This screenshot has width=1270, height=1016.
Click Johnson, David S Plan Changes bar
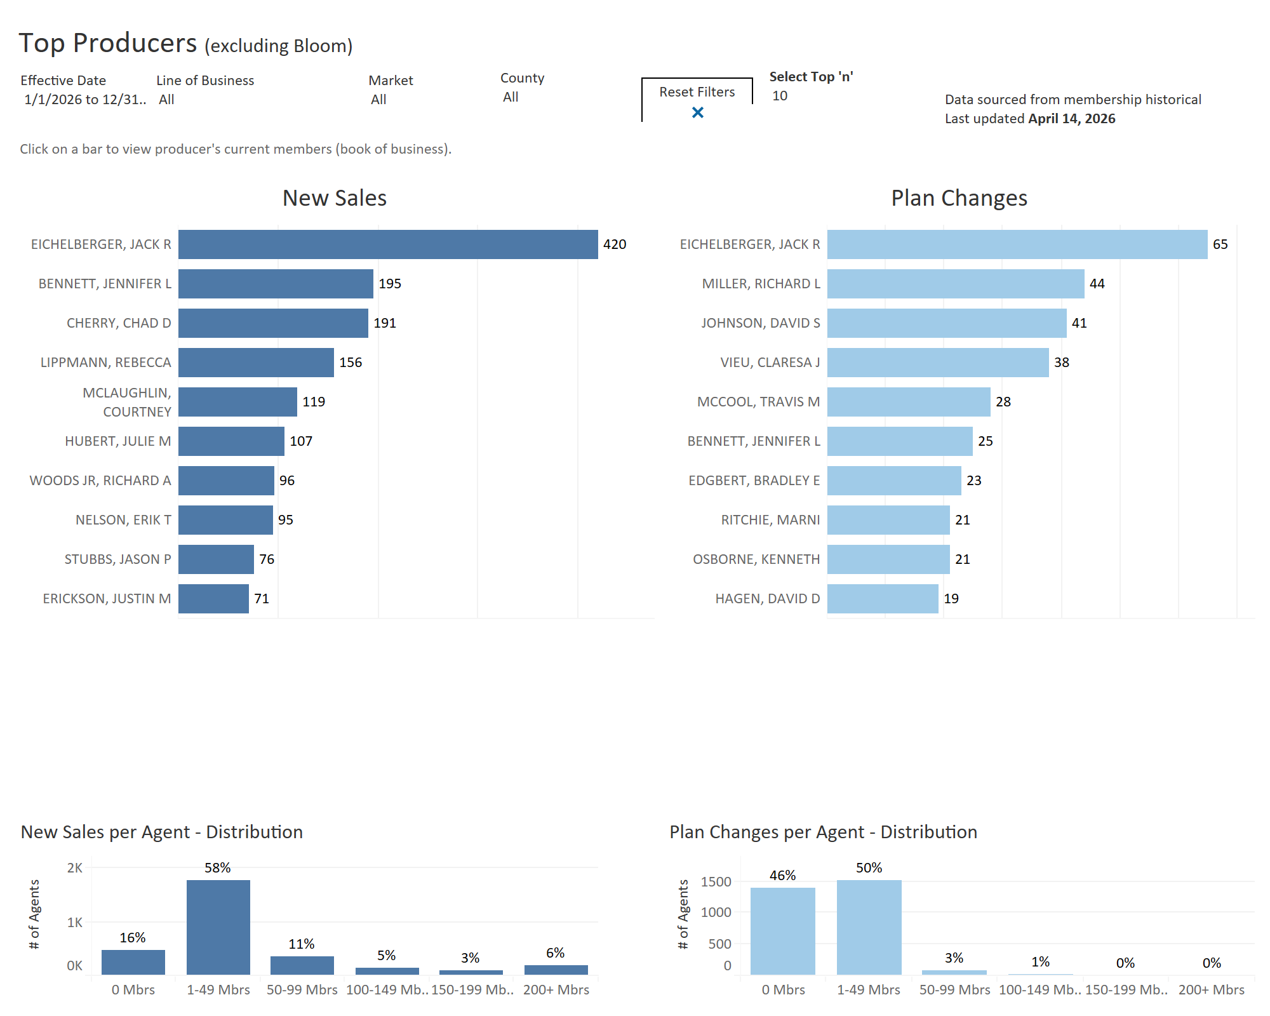point(947,323)
